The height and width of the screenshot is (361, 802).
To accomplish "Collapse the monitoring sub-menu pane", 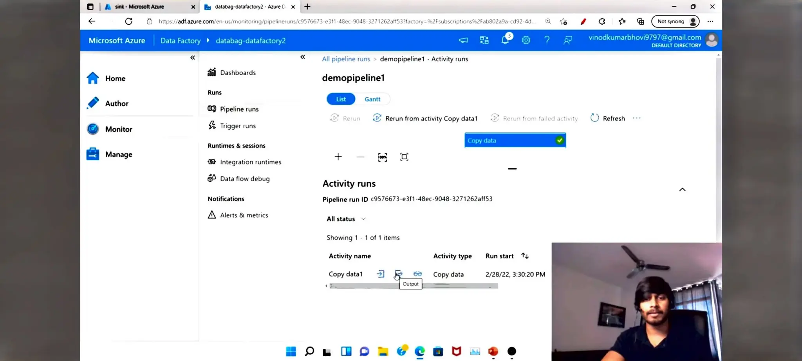I will 302,57.
